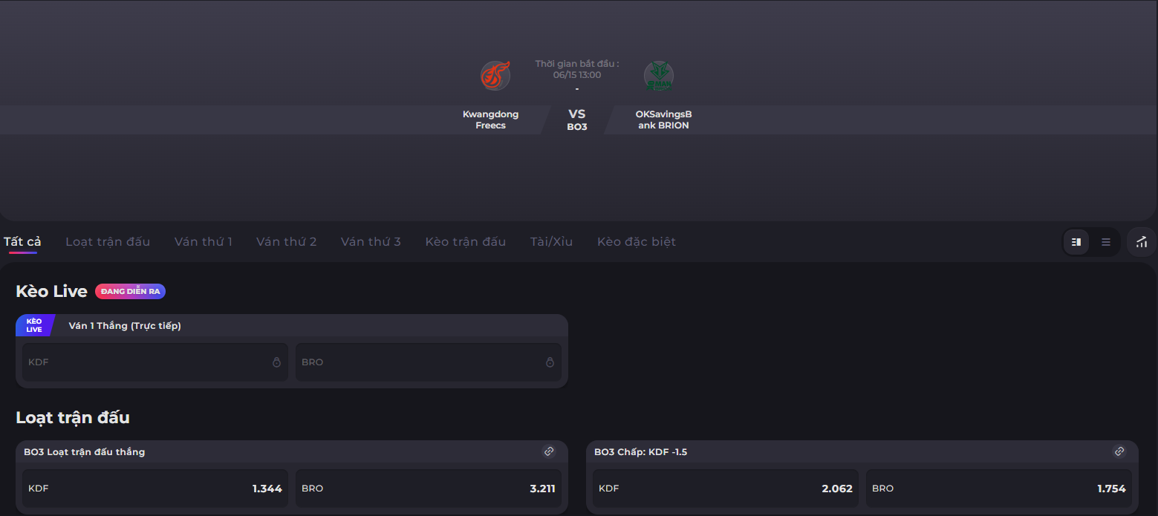Viewport: 1158px width, 516px height.
Task: Click Ván 1 Thắng (Trực tiếp) header
Action: coord(125,326)
